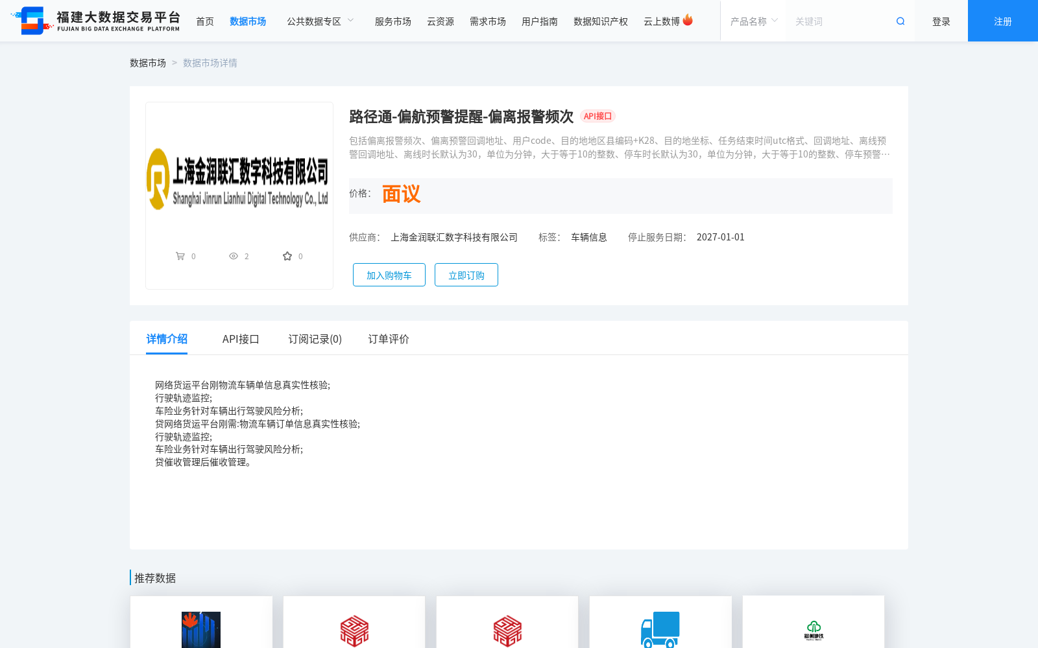Open the blue truck recommended data card
The image size is (1038, 648).
pos(660,622)
